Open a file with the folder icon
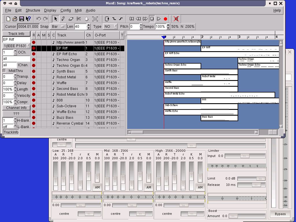The height and width of the screenshot is (222, 296). 15,19
